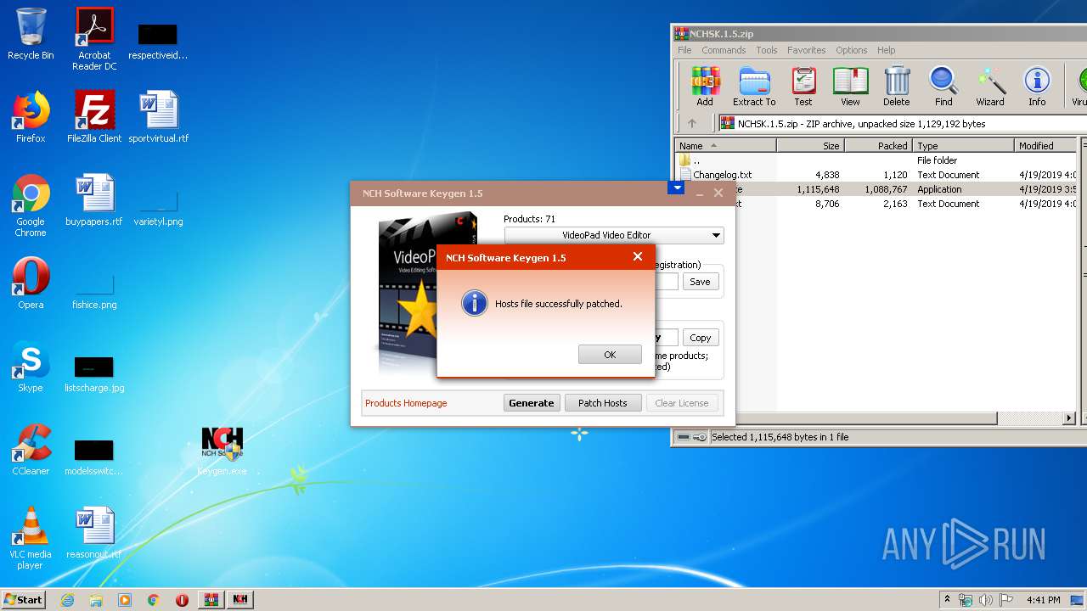Select the CCleaner desktop shortcut

point(31,450)
